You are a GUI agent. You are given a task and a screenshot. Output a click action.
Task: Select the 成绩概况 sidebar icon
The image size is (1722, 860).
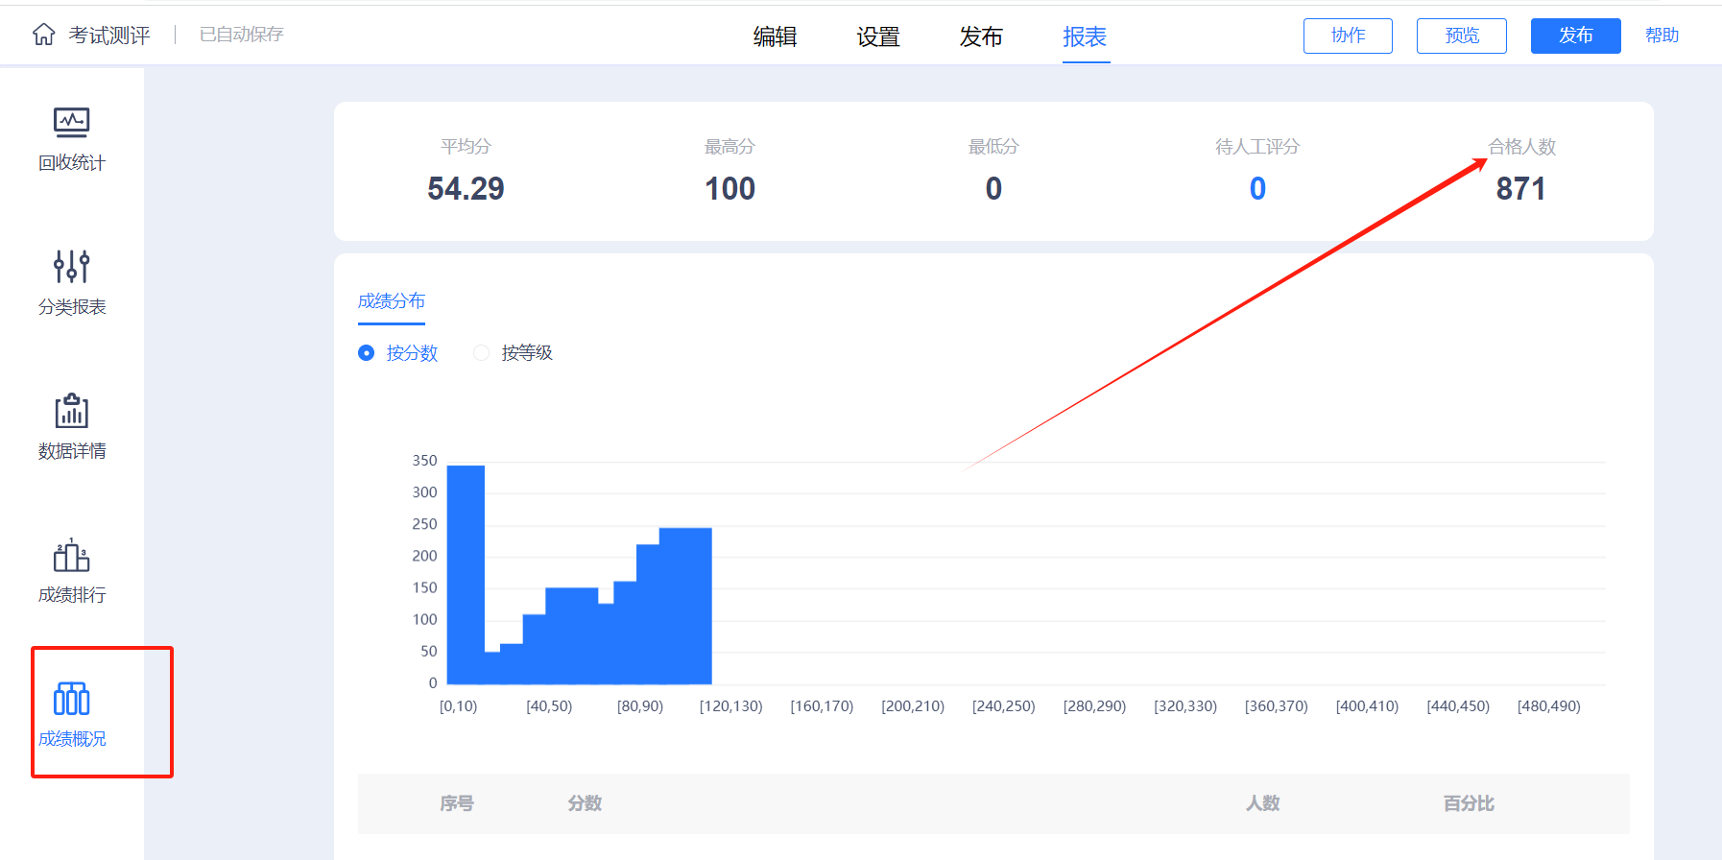(x=72, y=699)
